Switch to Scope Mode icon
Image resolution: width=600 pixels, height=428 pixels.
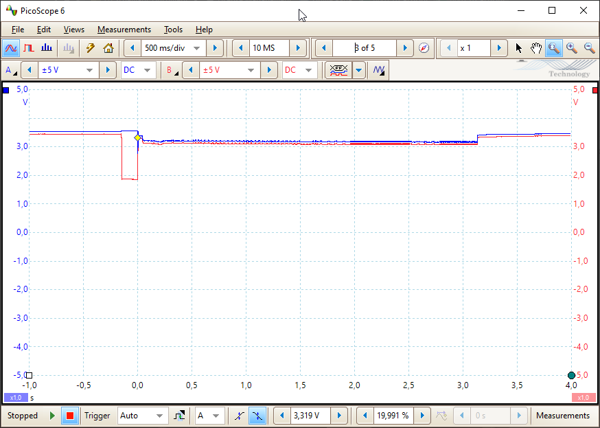click(x=11, y=48)
